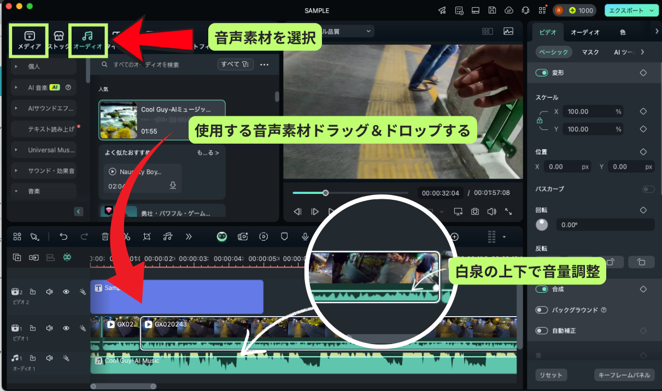Hide the ビデオ 1 track with the eye icon
This screenshot has height=391, width=662.
coord(66,328)
